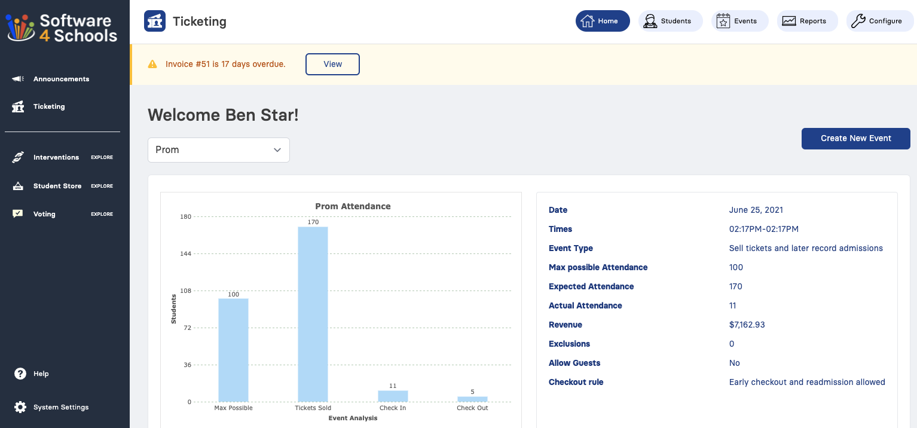Click View on the overdue invoice banner

[332, 64]
